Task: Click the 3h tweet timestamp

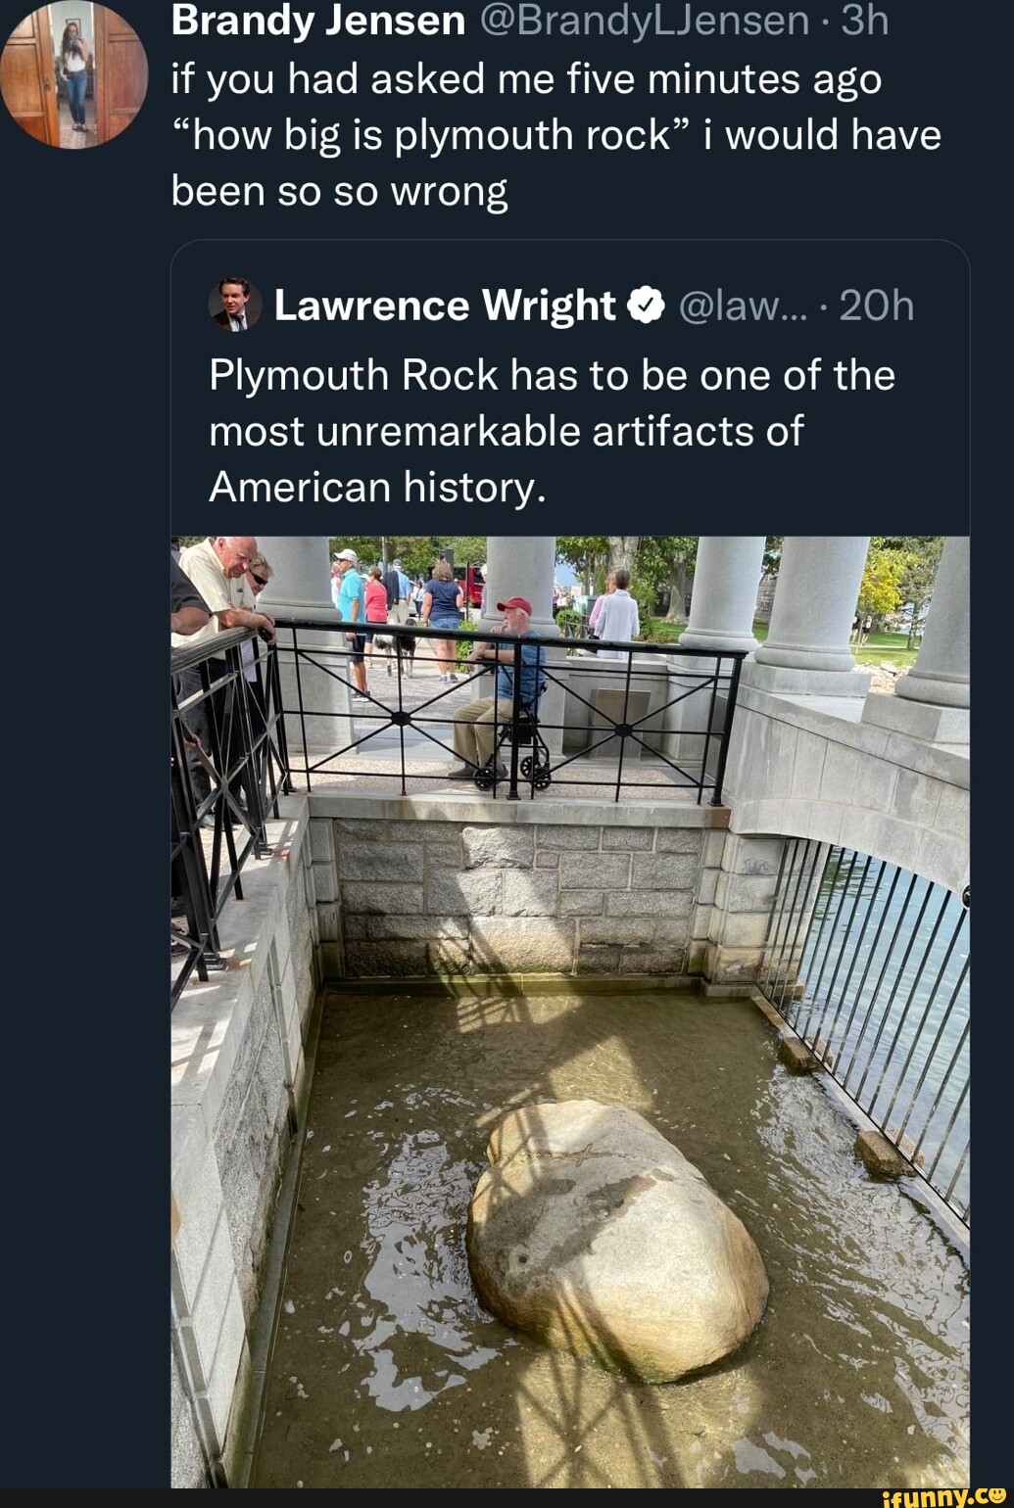Action: (865, 21)
